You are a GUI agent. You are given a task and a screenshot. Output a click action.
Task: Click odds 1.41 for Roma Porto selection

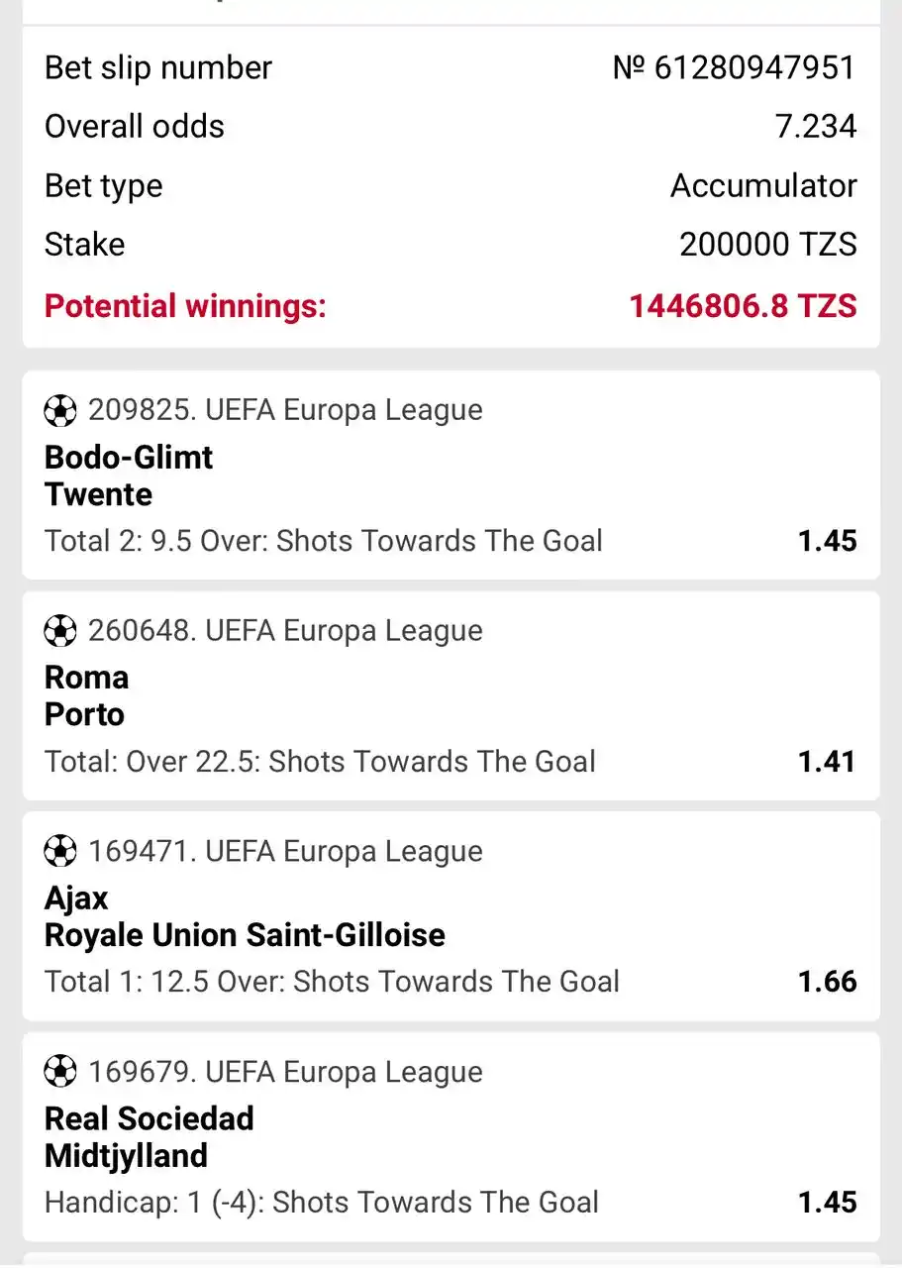tap(828, 762)
